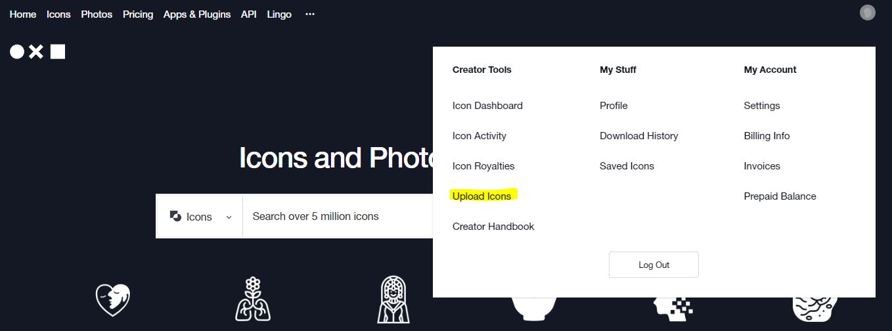The height and width of the screenshot is (331, 892).
Task: Click the 'My Account' column heading
Action: pos(770,70)
